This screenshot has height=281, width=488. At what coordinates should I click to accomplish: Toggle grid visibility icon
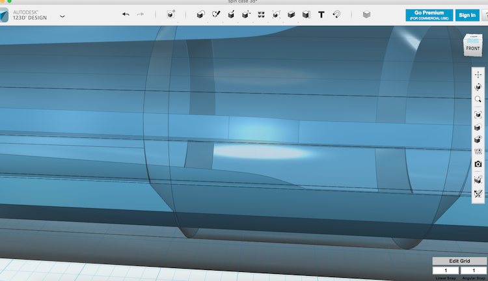click(478, 152)
